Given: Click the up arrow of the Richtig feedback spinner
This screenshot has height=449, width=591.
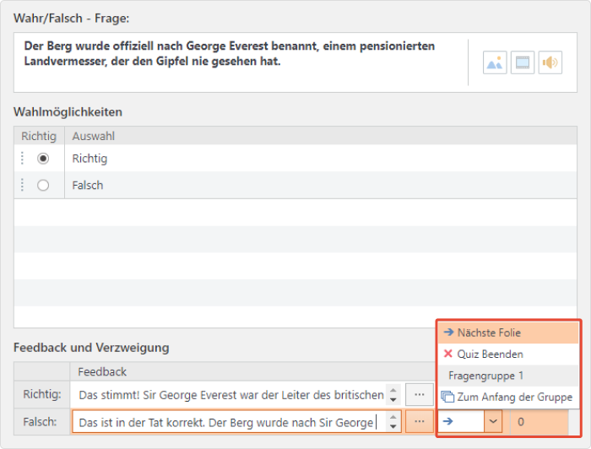Looking at the screenshot, I should pos(393,391).
